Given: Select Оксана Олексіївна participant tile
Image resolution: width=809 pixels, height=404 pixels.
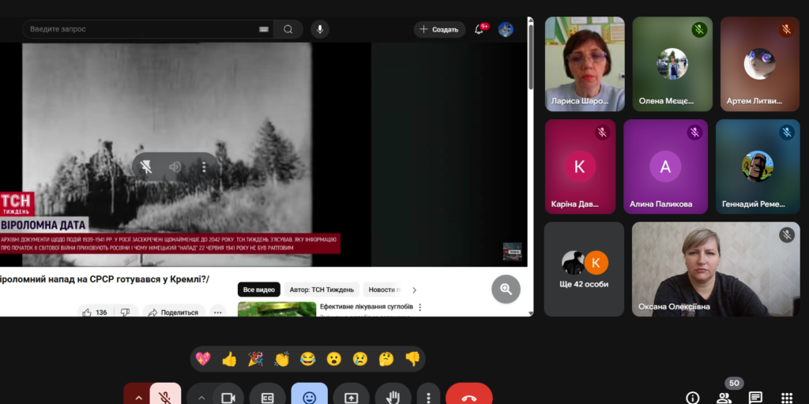Looking at the screenshot, I should pos(716,269).
